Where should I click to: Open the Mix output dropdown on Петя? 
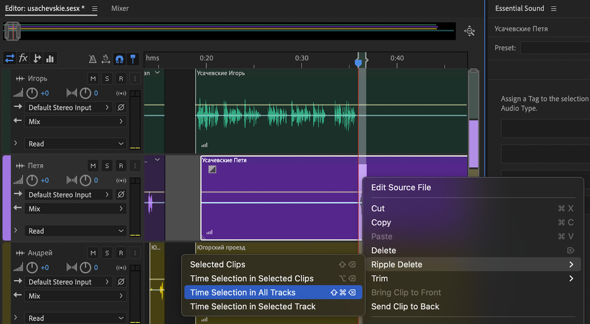tap(75, 208)
